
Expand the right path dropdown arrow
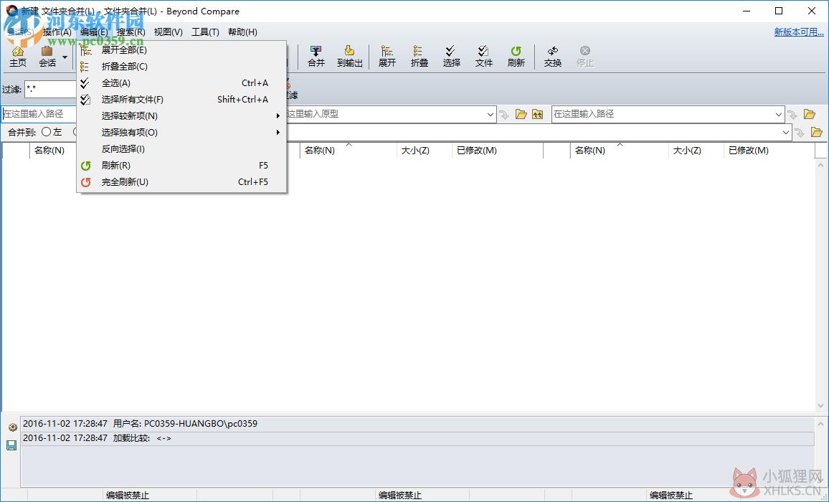779,114
